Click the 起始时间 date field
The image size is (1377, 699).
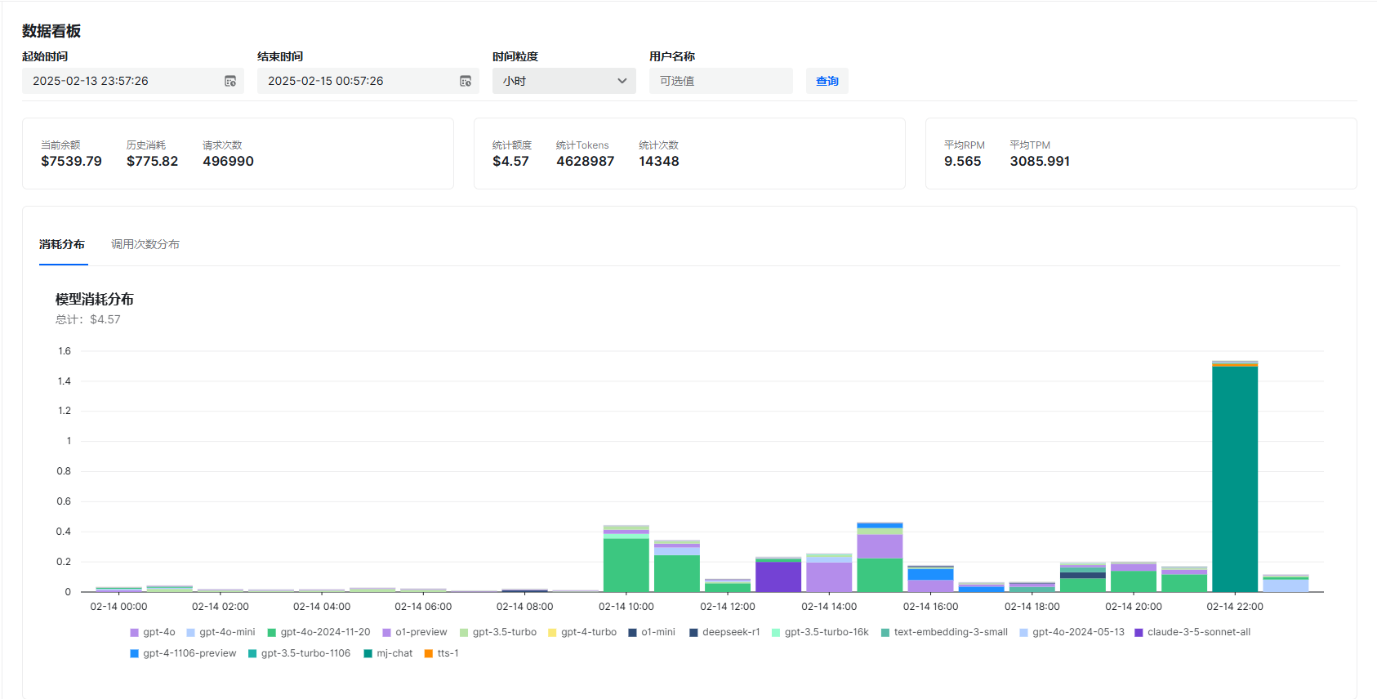tap(123, 81)
